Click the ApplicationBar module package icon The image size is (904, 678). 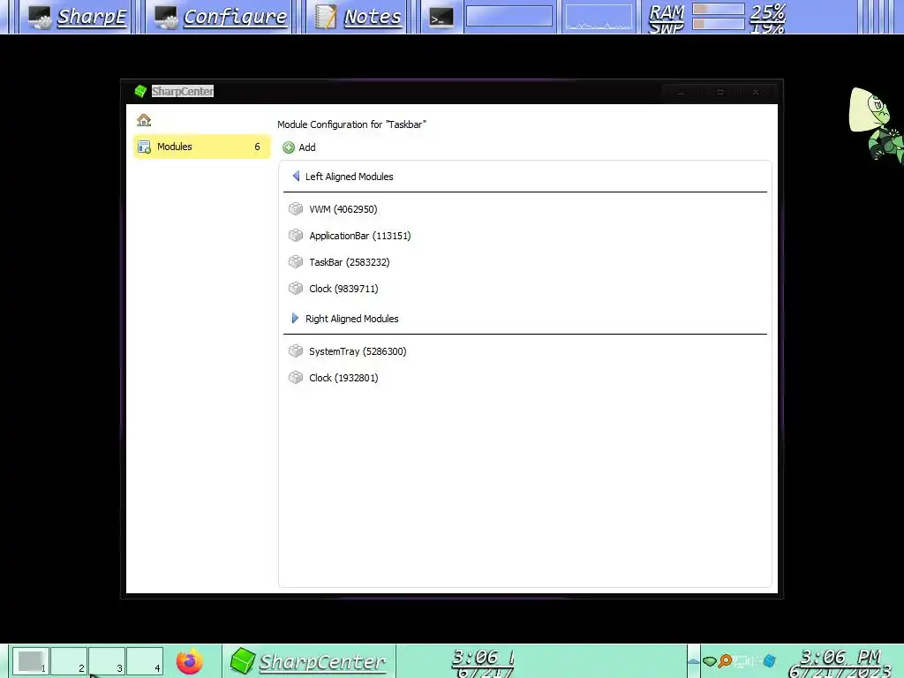click(x=296, y=235)
